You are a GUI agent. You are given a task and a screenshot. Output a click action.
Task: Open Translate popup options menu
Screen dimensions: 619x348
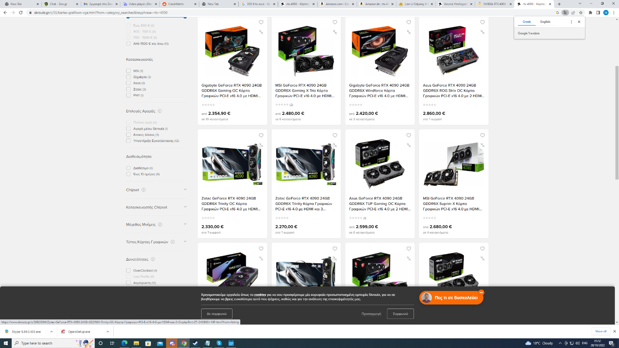pos(571,22)
